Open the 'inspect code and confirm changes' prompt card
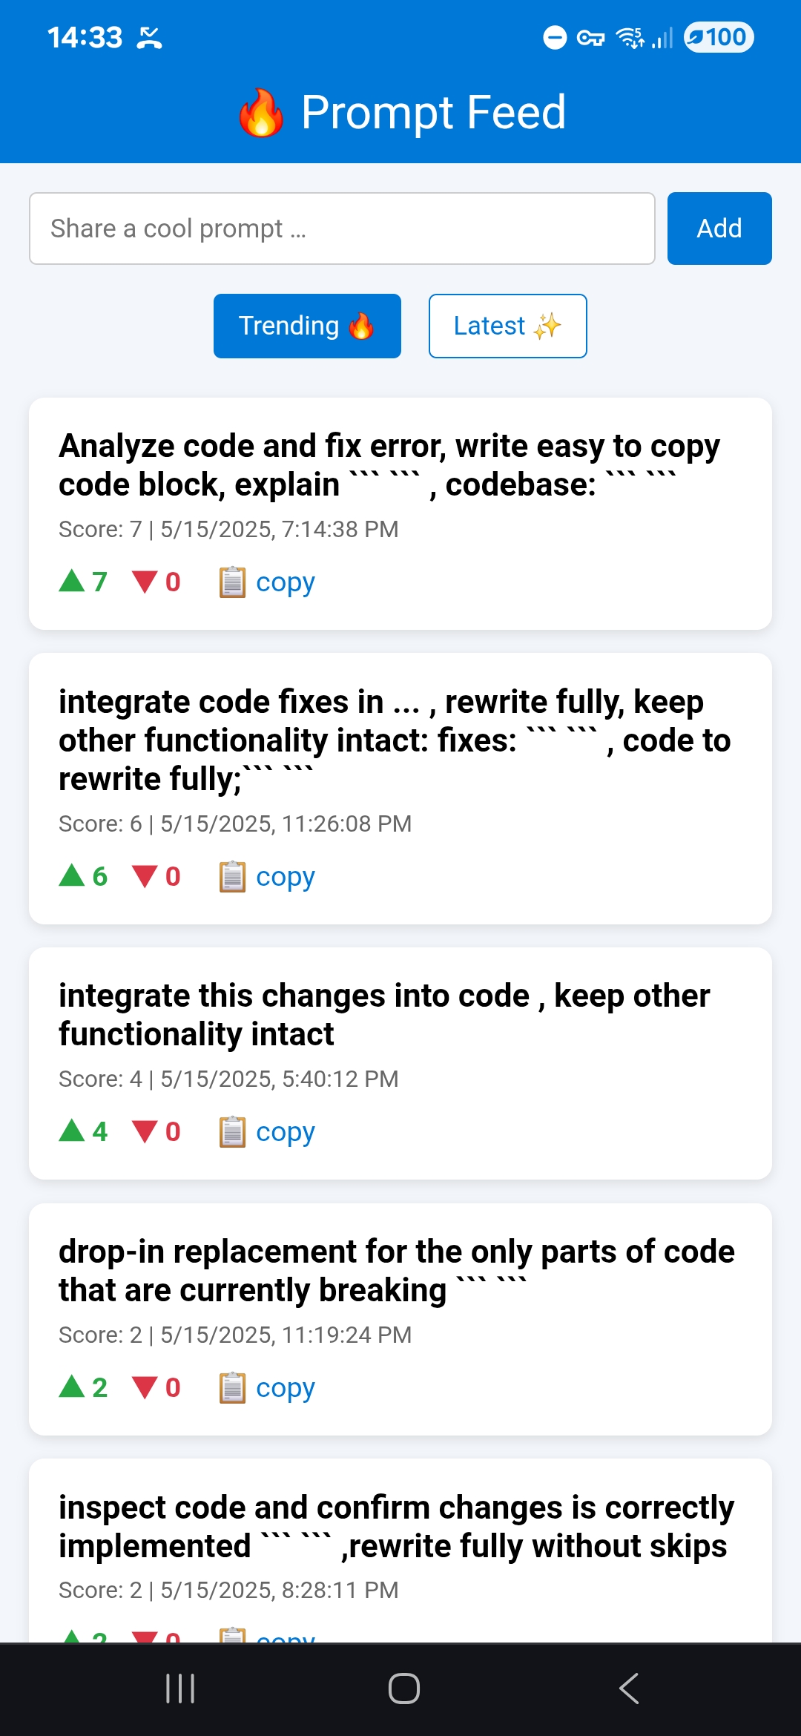Image resolution: width=801 pixels, height=1736 pixels. click(400, 1551)
